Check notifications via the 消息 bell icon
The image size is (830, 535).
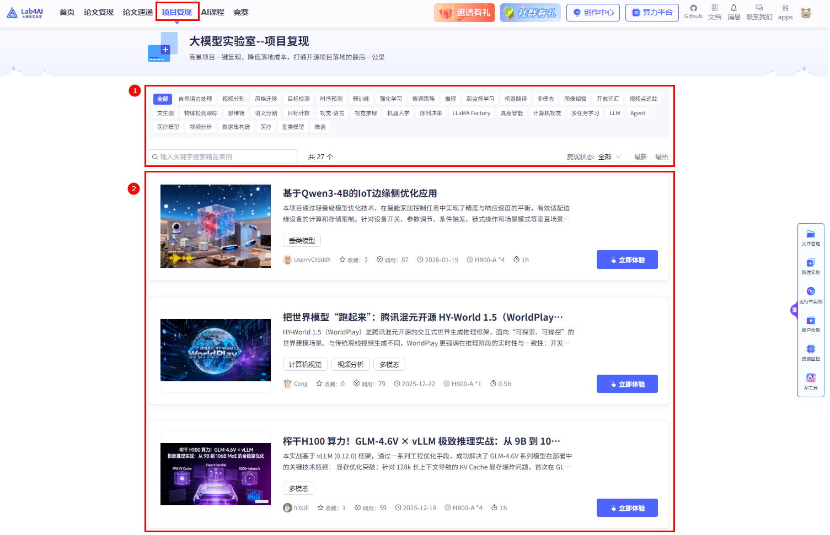pos(734,12)
